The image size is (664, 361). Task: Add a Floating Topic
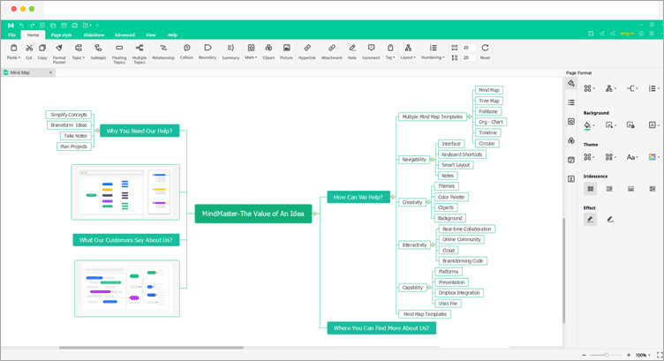[x=119, y=53]
